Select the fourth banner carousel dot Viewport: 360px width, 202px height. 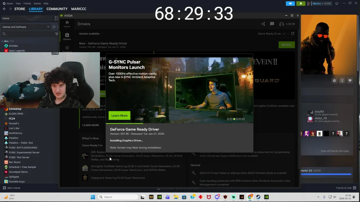237,119
